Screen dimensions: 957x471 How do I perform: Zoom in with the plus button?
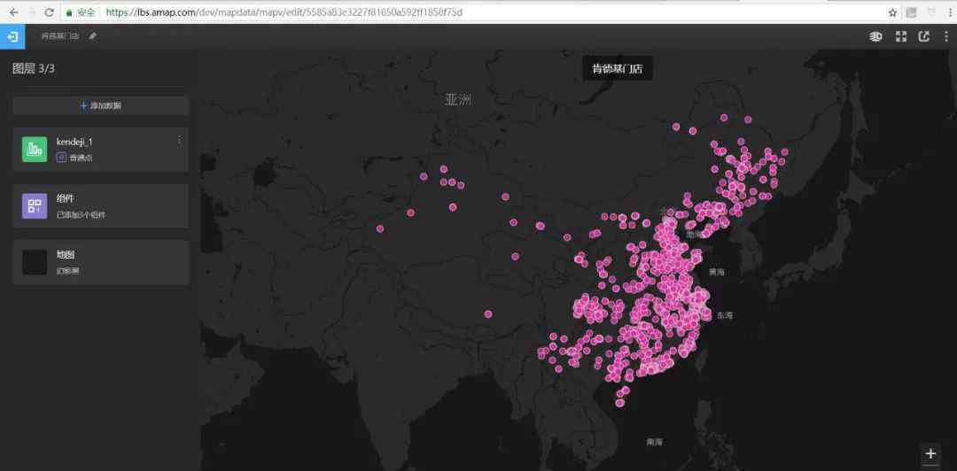click(930, 453)
